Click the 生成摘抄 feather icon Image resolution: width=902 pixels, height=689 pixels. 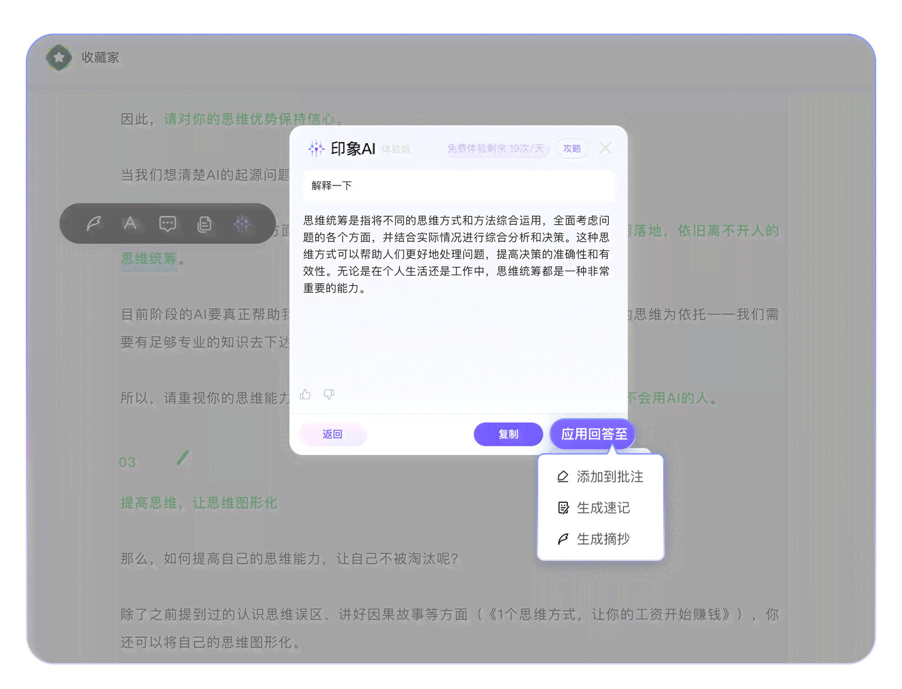(563, 539)
